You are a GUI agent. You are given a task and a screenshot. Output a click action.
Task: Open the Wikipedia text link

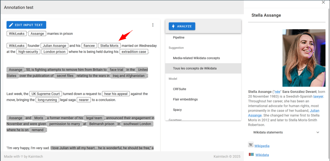click(x=262, y=146)
